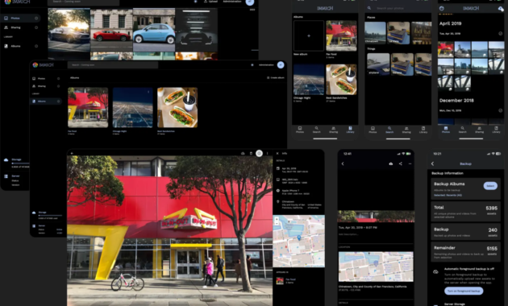The height and width of the screenshot is (306, 508).
Task: Open Administration link in the back web window
Action: (x=232, y=2)
